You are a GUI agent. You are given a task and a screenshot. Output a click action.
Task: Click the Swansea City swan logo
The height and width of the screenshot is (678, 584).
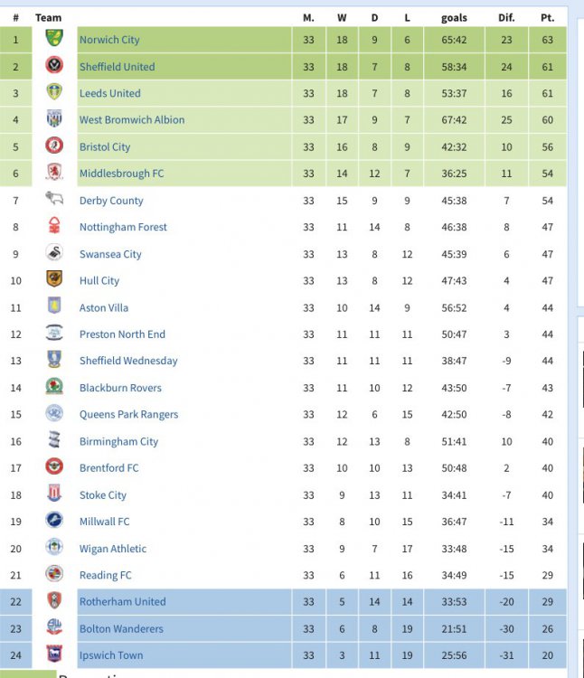[54, 254]
